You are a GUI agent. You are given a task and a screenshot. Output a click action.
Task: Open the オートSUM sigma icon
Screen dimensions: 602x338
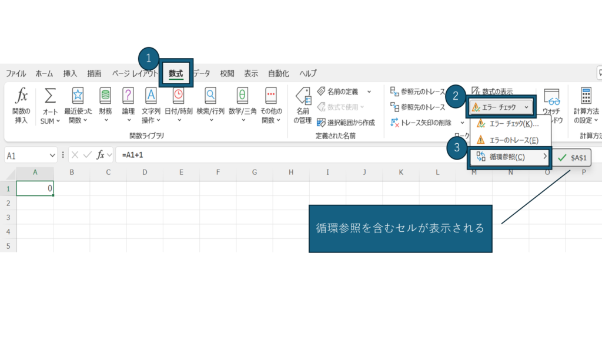coord(51,96)
